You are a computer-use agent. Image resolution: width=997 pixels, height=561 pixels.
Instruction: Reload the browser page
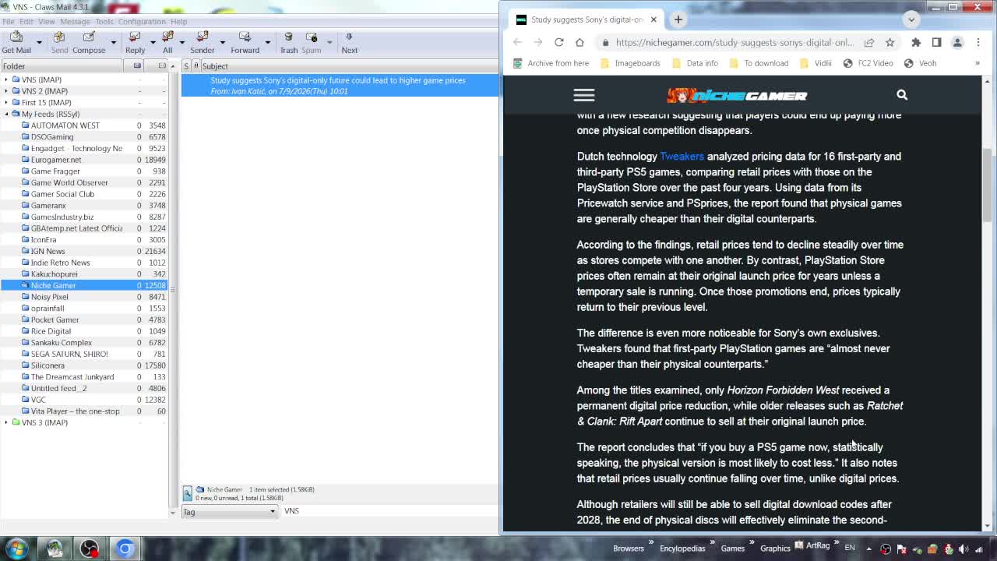[558, 43]
